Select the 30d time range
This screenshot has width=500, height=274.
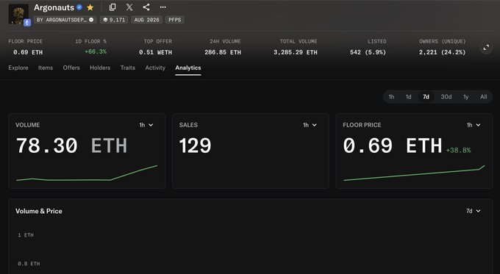pos(446,97)
